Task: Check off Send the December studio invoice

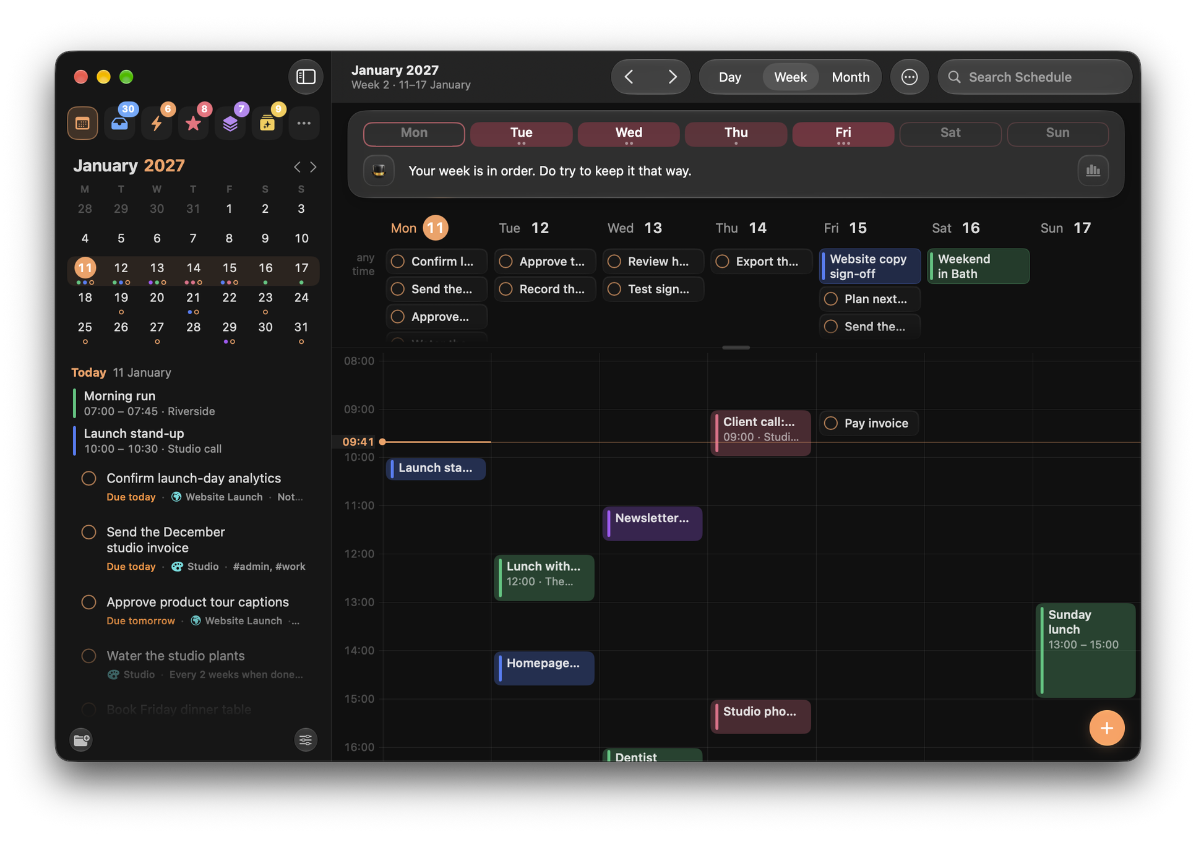Action: point(89,532)
